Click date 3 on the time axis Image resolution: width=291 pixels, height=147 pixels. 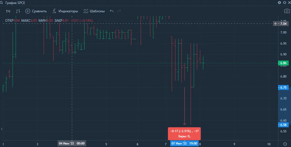click(37, 144)
